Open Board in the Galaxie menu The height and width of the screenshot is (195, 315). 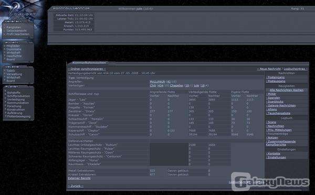10,81
